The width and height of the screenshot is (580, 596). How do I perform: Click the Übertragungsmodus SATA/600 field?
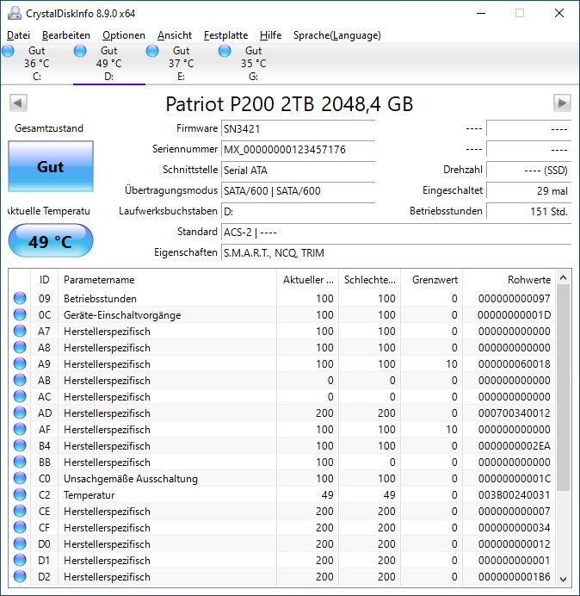(298, 190)
